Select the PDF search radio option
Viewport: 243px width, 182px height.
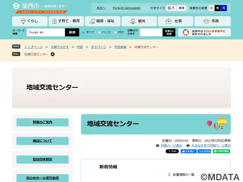[115, 32]
